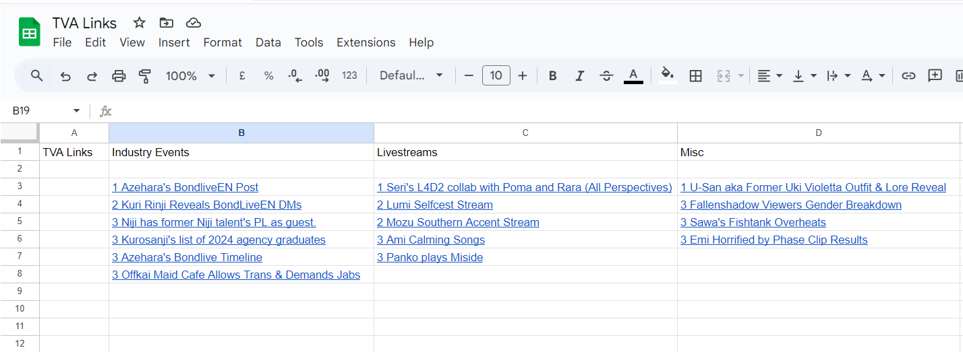
Task: Open horizontal align dropdown
Action: tap(769, 76)
